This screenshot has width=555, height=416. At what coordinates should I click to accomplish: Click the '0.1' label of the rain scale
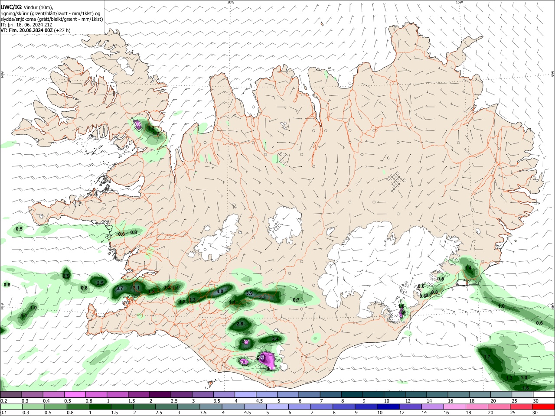tap(4, 413)
